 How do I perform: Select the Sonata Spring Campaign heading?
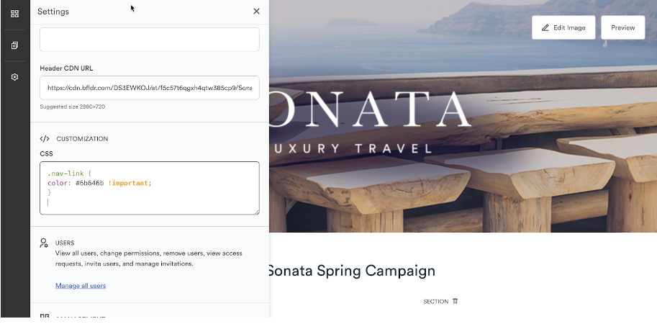tap(351, 270)
